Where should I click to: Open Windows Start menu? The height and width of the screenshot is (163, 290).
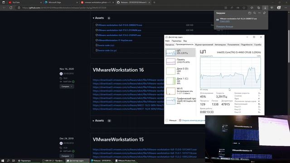tap(3, 161)
